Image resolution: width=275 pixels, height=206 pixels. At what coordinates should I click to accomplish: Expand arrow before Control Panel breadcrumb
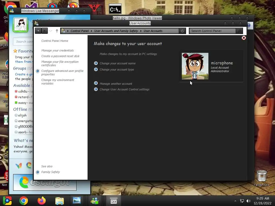click(x=68, y=31)
